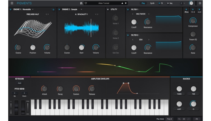Select the FX B tab
The height and width of the screenshot is (121, 211).
tap(193, 12)
